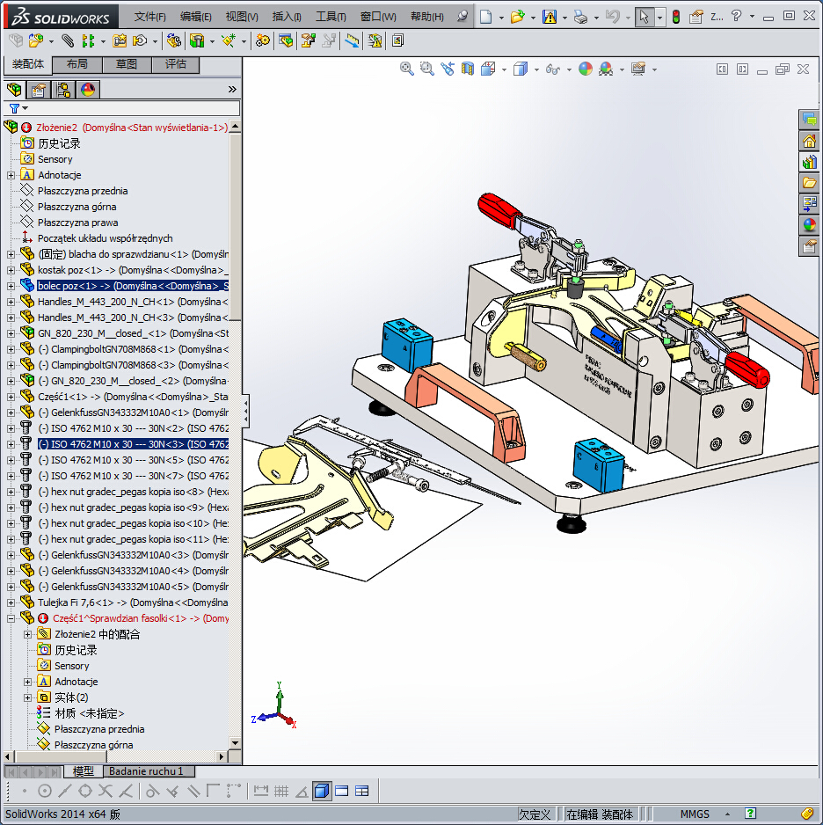
Task: Open the 编辑(E) menu
Action: pyautogui.click(x=195, y=17)
